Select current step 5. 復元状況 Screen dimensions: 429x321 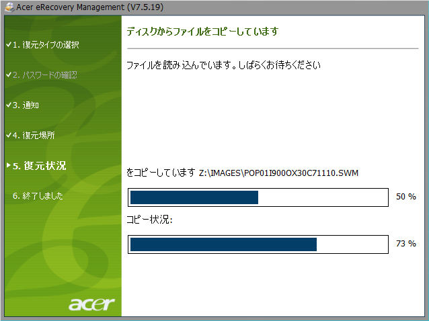pos(40,166)
